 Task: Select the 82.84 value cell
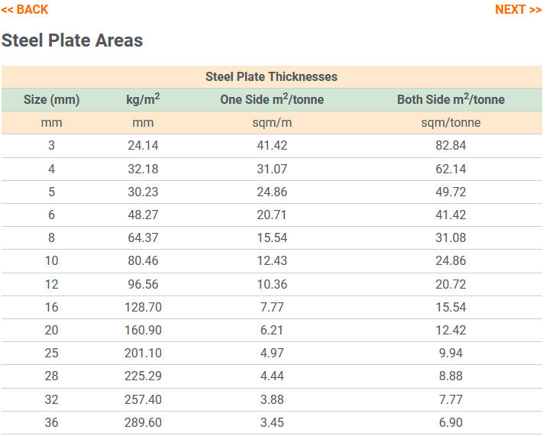coord(451,145)
